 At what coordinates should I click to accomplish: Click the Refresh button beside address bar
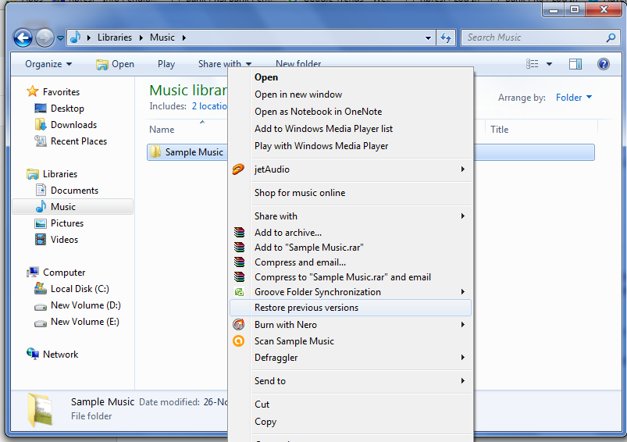[446, 38]
